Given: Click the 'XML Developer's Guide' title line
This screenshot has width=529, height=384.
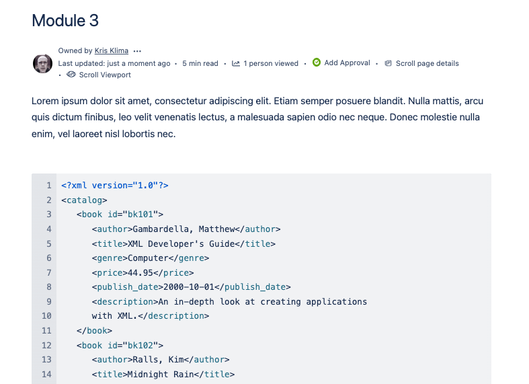Looking at the screenshot, I should [x=184, y=243].
